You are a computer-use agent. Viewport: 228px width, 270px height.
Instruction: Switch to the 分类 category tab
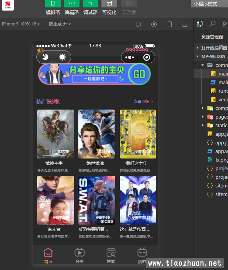[x=80, y=256]
